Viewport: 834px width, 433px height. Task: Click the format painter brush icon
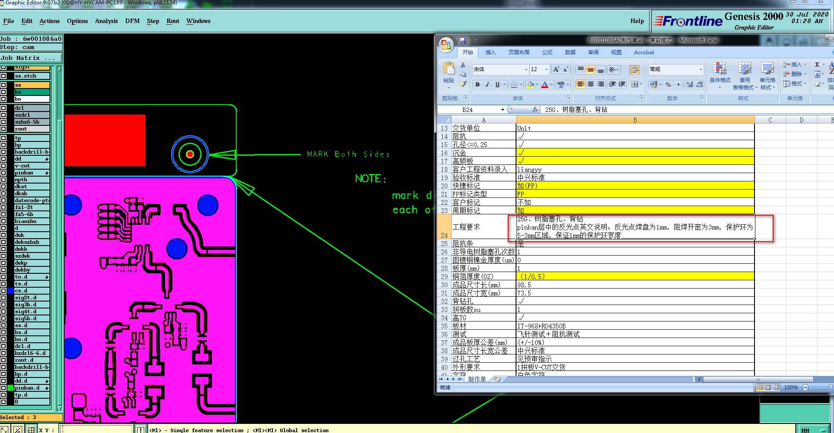click(x=463, y=84)
